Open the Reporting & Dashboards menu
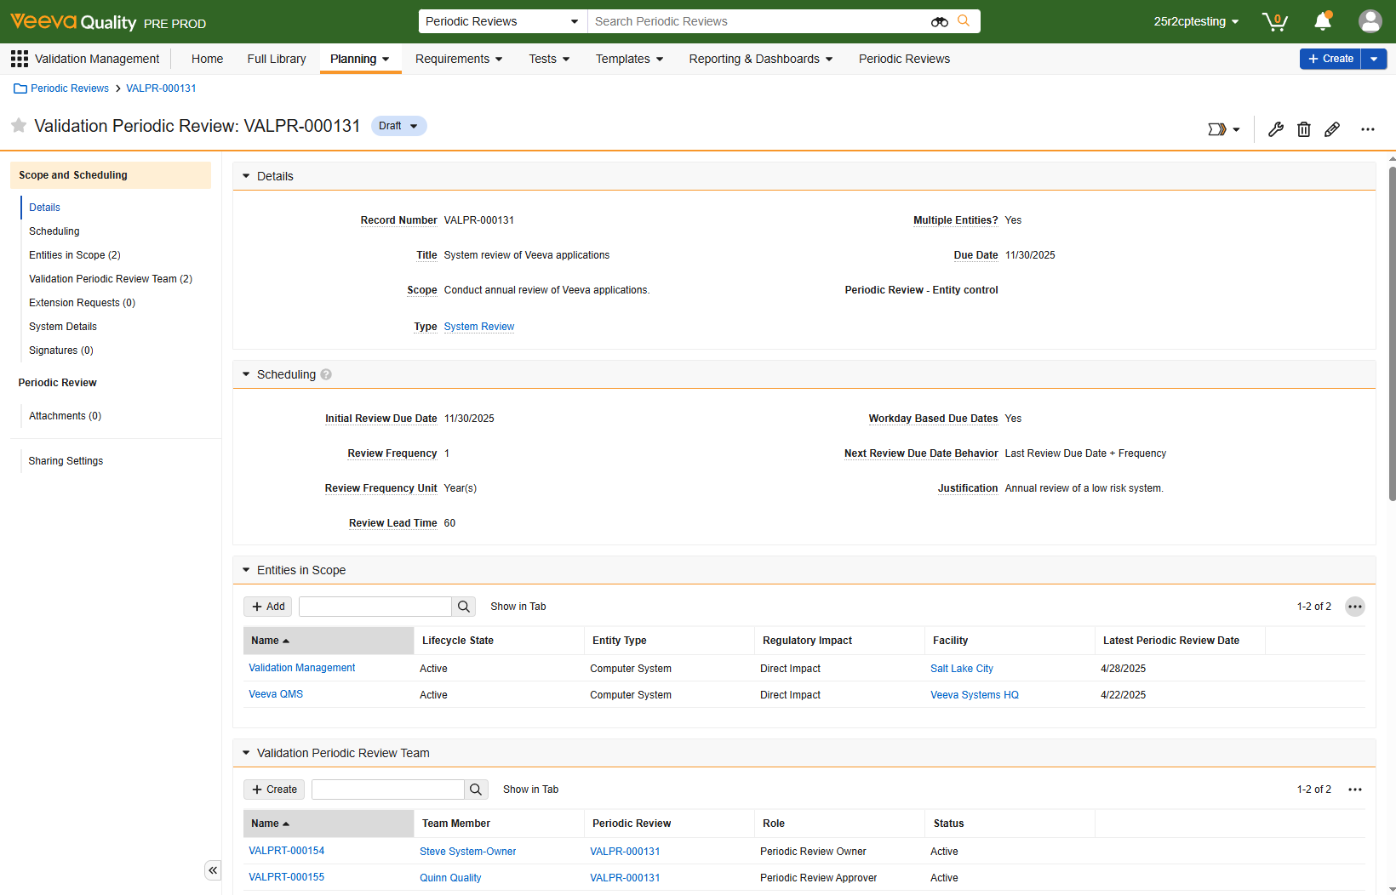This screenshot has width=1396, height=895. coord(761,59)
